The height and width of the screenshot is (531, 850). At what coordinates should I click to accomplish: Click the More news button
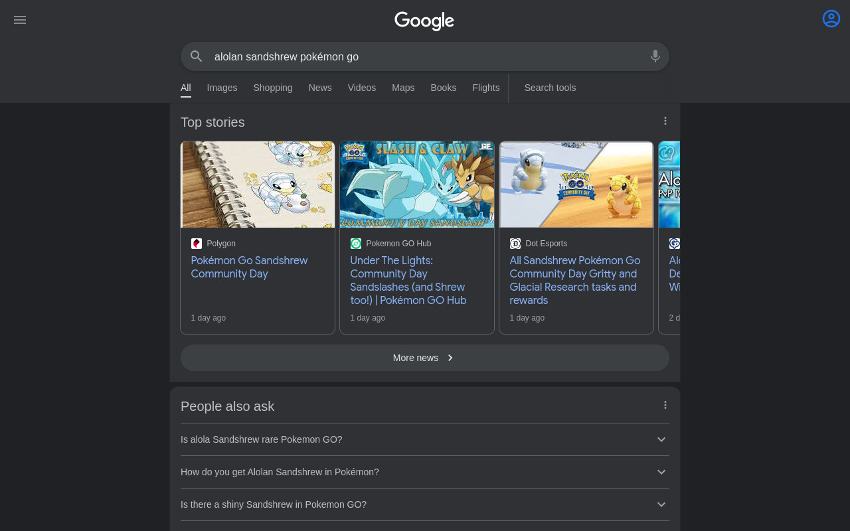pos(425,358)
